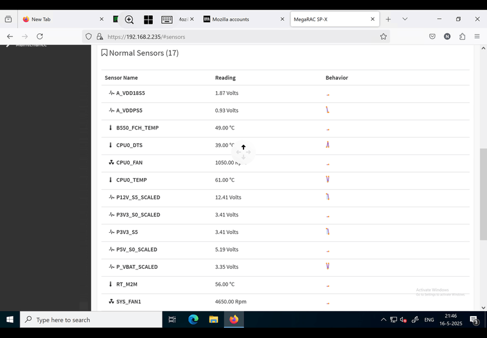The image size is (487, 338).
Task: Open the Firefox account avatar N
Action: (x=447, y=36)
